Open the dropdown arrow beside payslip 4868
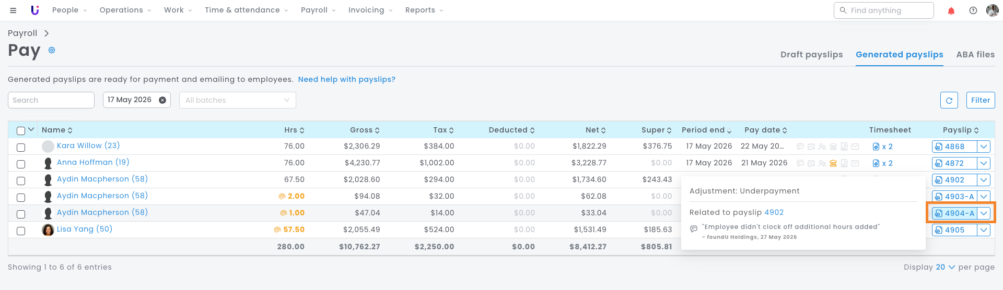This screenshot has width=1003, height=290. (984, 147)
